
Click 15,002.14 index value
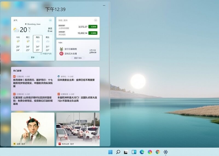[x=82, y=33]
